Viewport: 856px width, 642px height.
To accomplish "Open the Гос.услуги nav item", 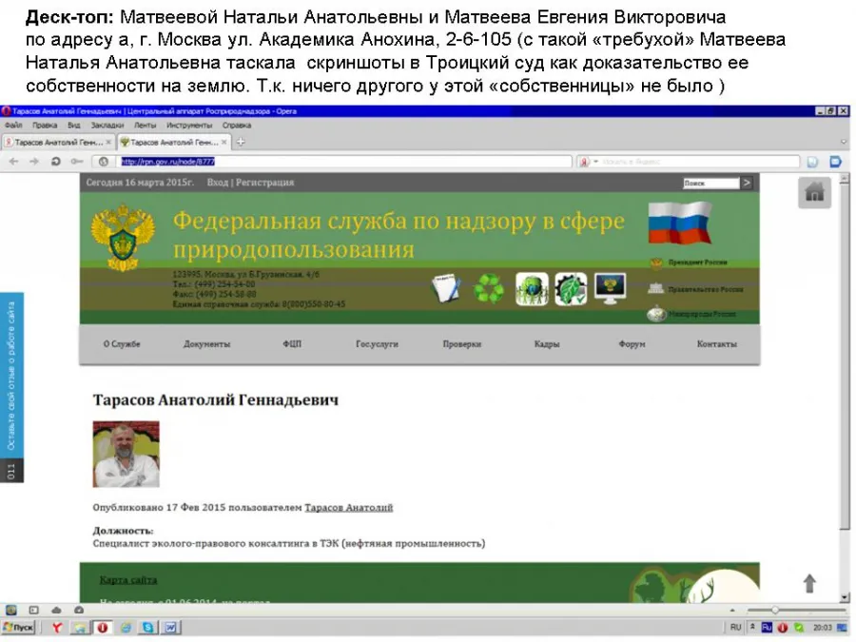I will coord(377,344).
